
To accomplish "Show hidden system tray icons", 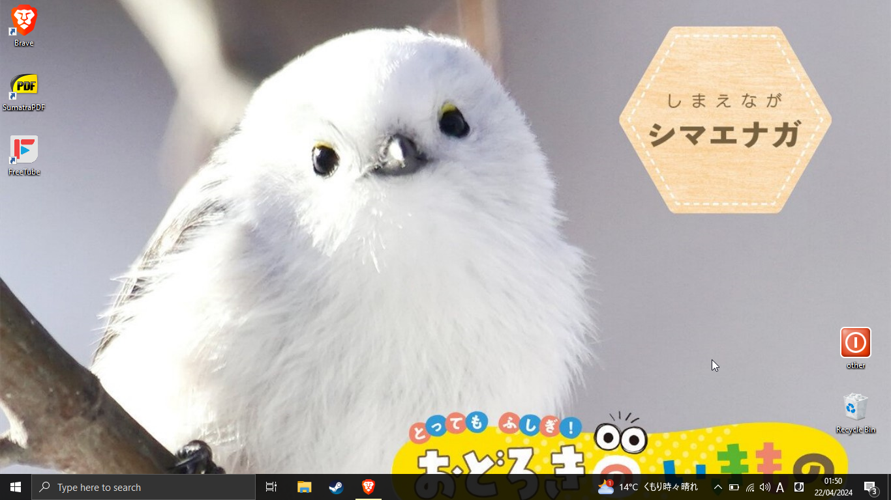I will coord(717,487).
